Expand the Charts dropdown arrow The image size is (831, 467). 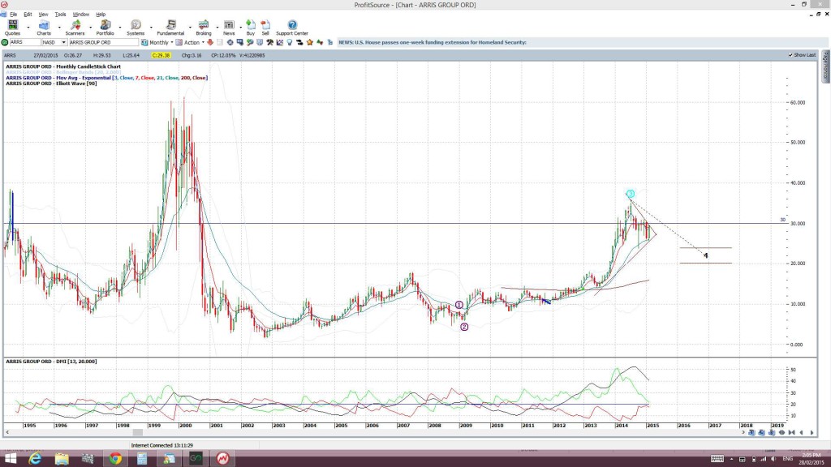coord(58,28)
